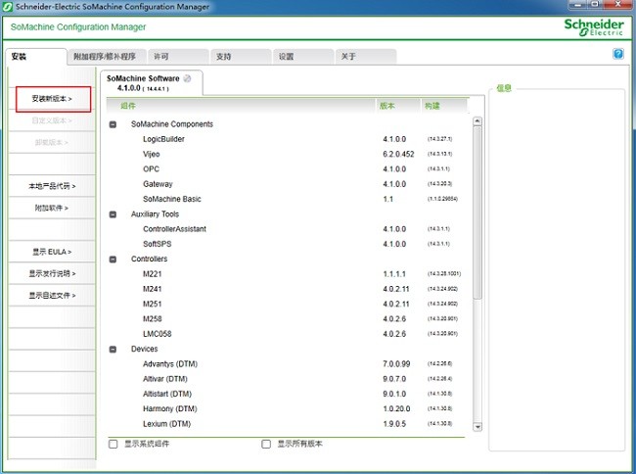Collapse the Controllers group
The width and height of the screenshot is (636, 474).
tap(114, 260)
